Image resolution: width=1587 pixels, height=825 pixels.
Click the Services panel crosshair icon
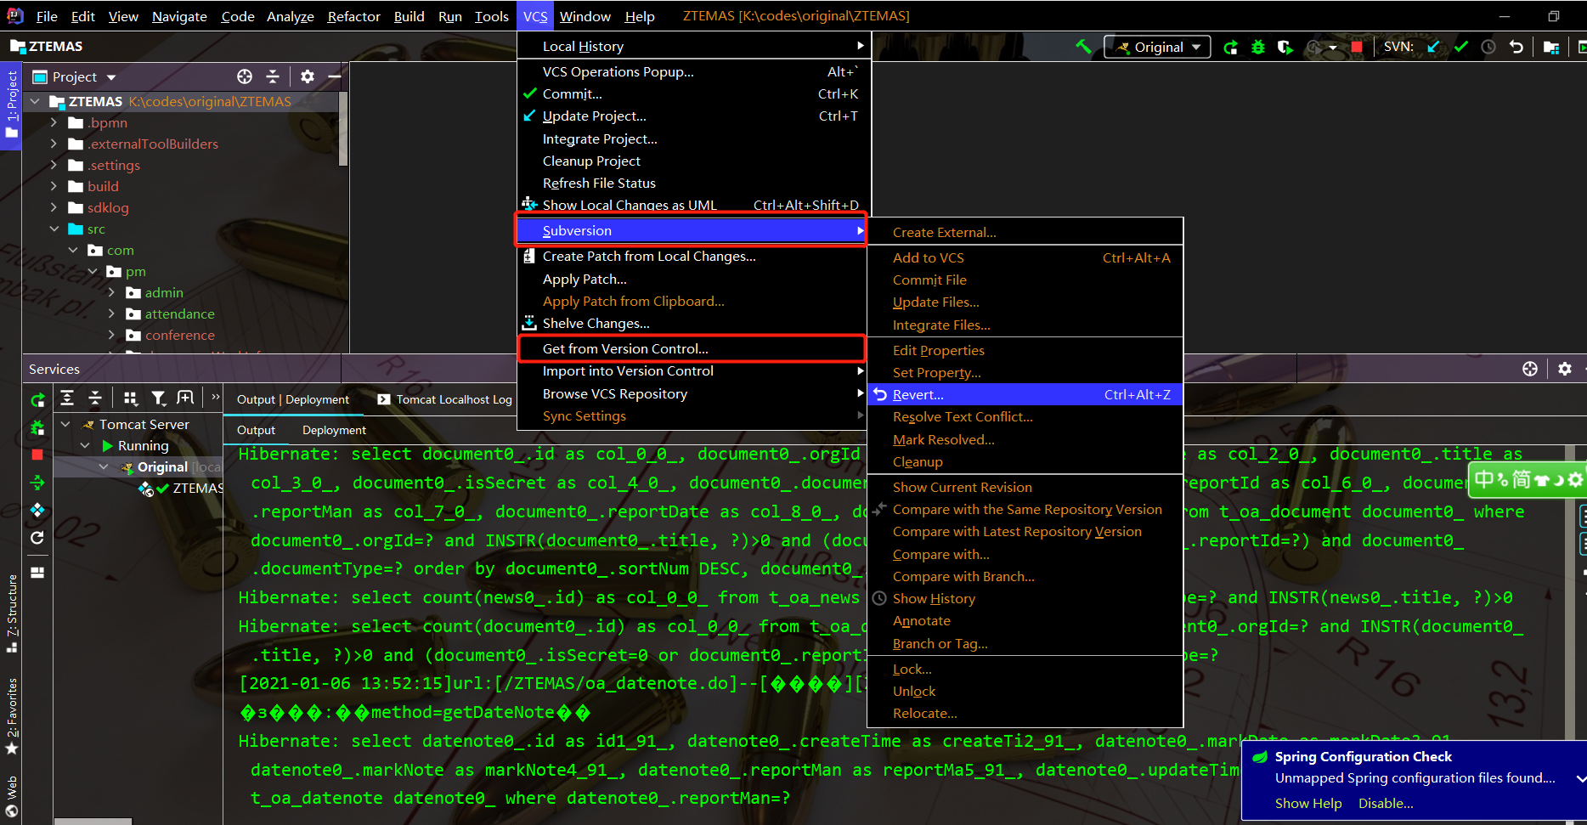coord(1530,369)
